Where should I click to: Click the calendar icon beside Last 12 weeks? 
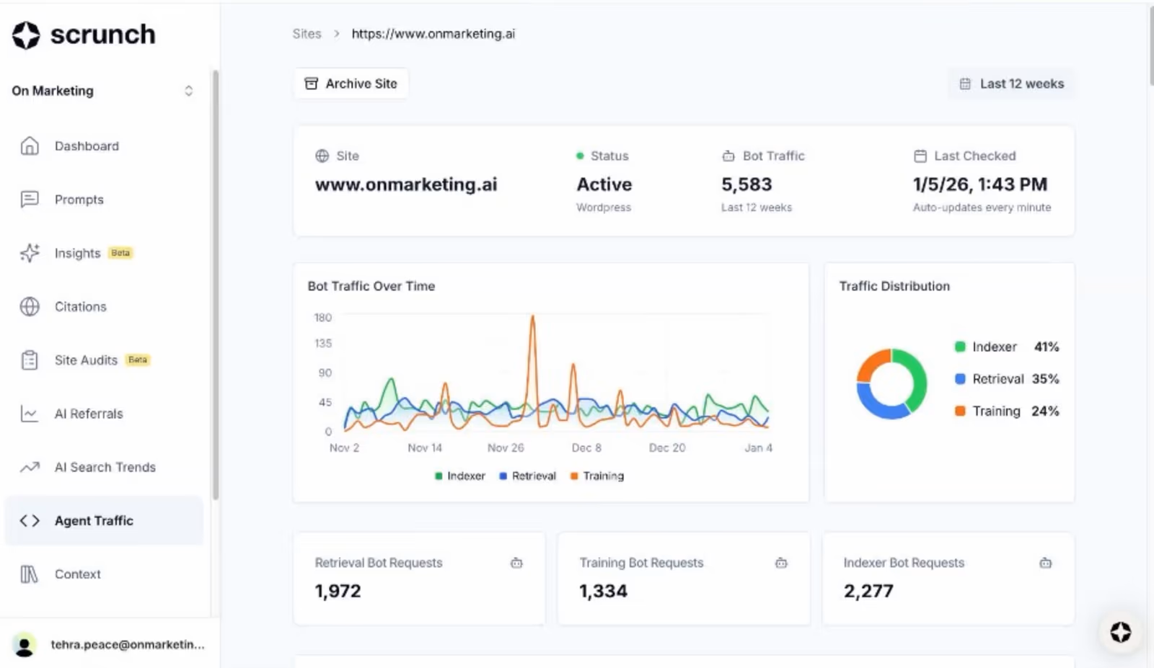pyautogui.click(x=965, y=84)
